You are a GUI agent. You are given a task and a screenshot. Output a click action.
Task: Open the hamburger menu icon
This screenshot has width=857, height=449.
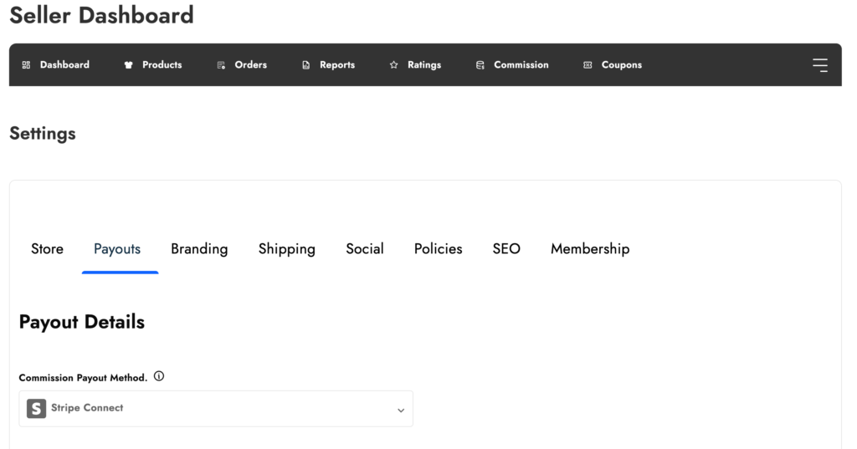(820, 65)
